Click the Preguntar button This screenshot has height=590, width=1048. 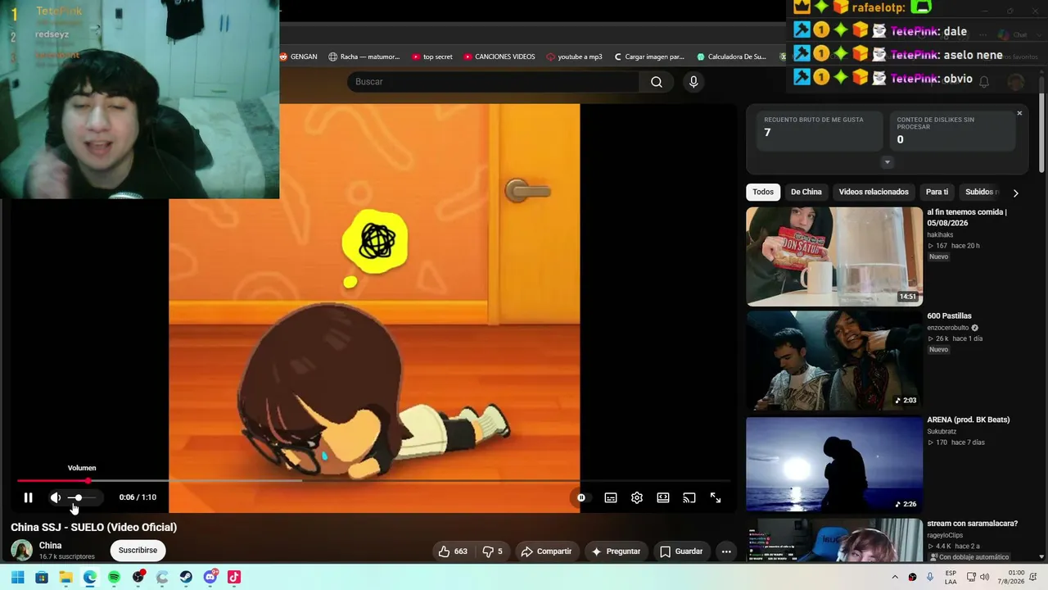click(616, 551)
